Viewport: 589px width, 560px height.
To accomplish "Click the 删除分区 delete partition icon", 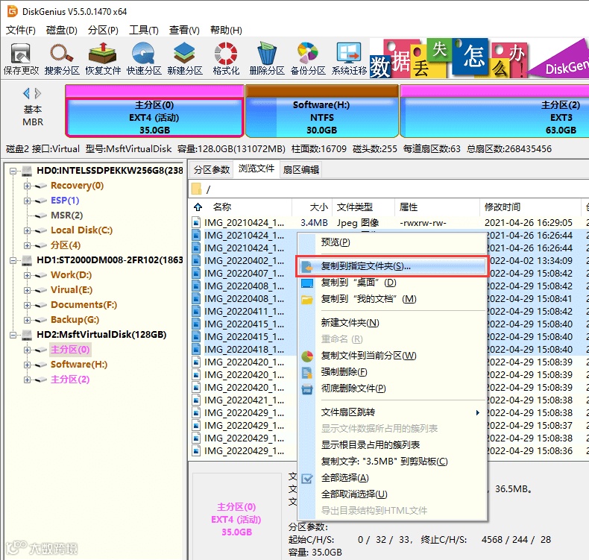I will tap(267, 59).
